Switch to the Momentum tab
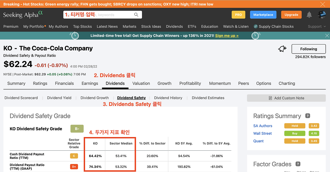Screen dimensions: 330x172 (x=220, y=83)
